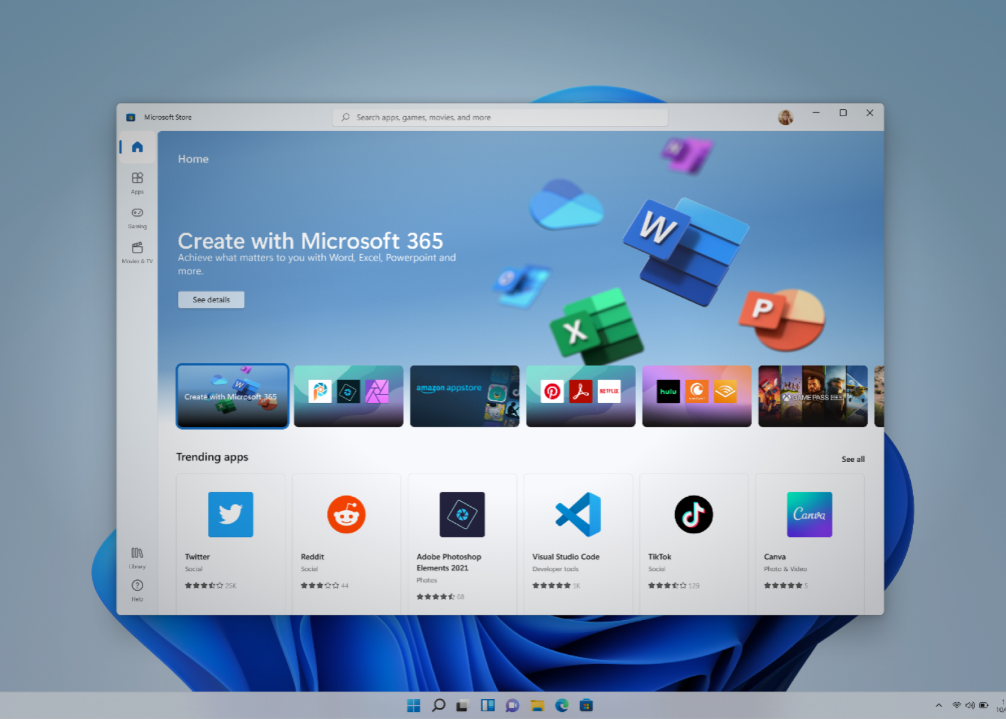
Task: Open the Library in the sidebar
Action: pyautogui.click(x=137, y=558)
